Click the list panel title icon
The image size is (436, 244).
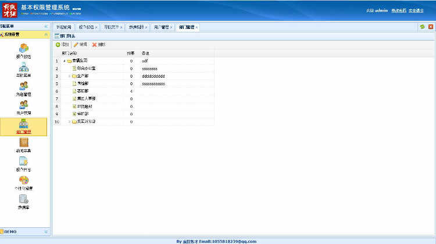coord(57,36)
